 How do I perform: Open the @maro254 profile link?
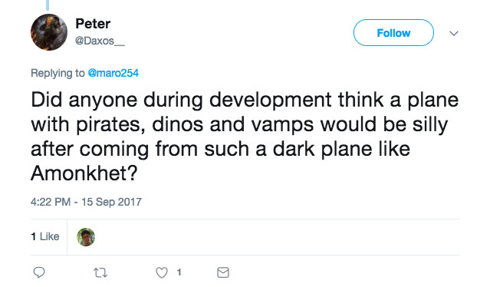pyautogui.click(x=113, y=73)
